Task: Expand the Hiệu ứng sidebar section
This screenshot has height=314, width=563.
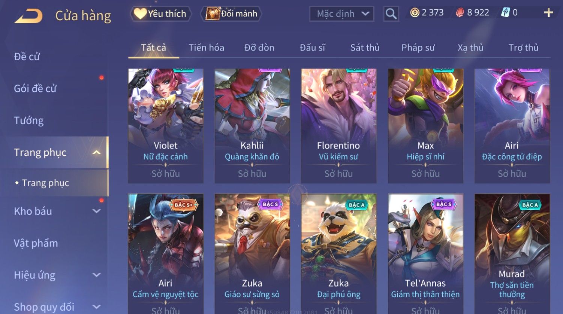Action: point(96,275)
